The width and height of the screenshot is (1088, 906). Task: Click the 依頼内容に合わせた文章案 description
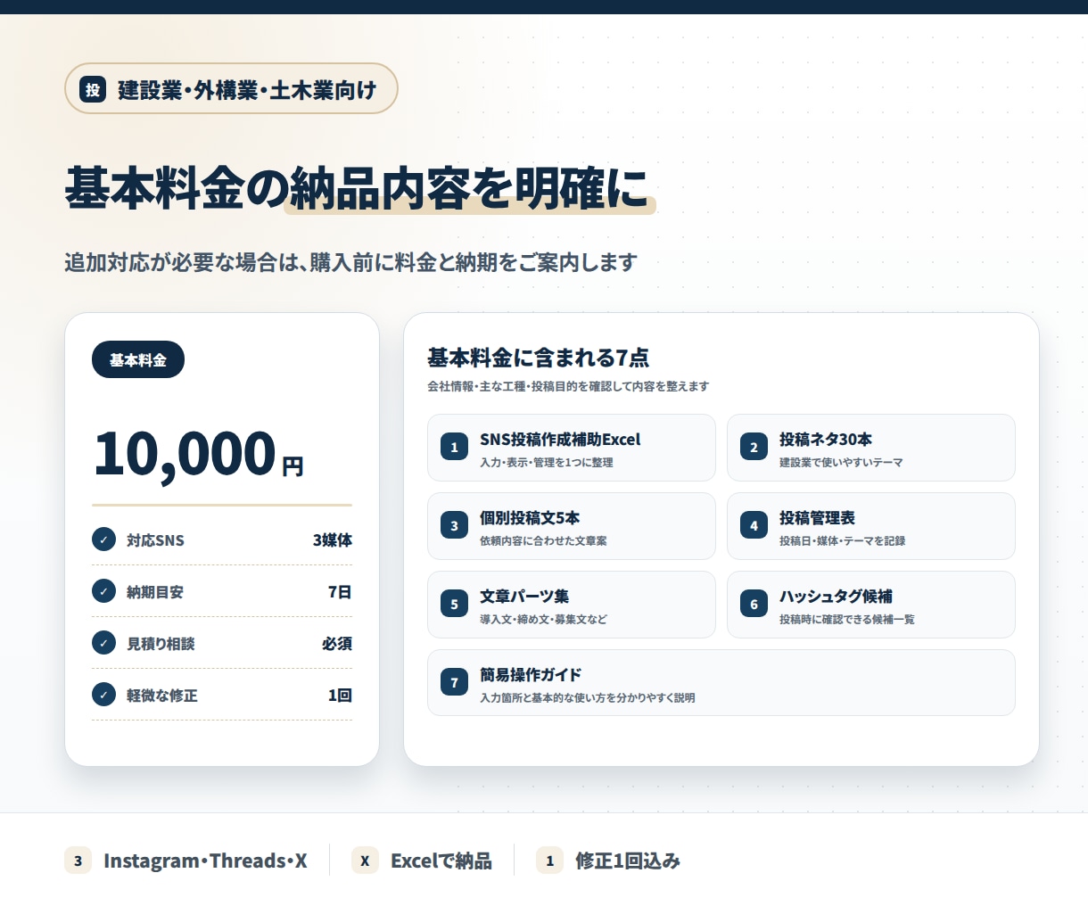point(543,541)
